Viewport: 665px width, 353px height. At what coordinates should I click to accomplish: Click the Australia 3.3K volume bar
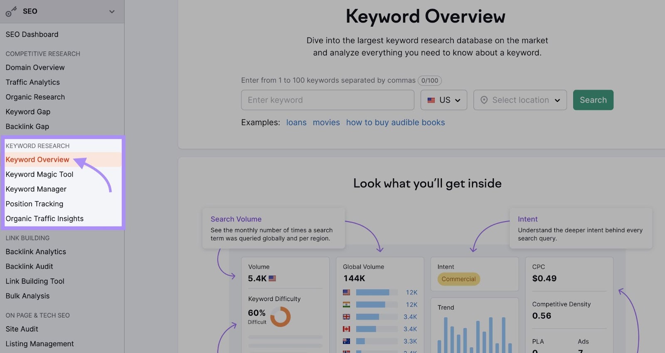coord(377,341)
